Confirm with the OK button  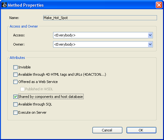(141, 130)
